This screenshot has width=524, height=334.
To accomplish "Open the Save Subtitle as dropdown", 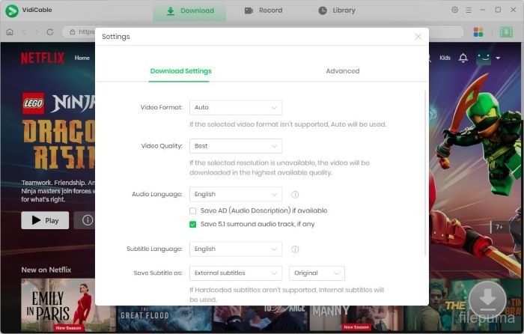I will tap(235, 273).
